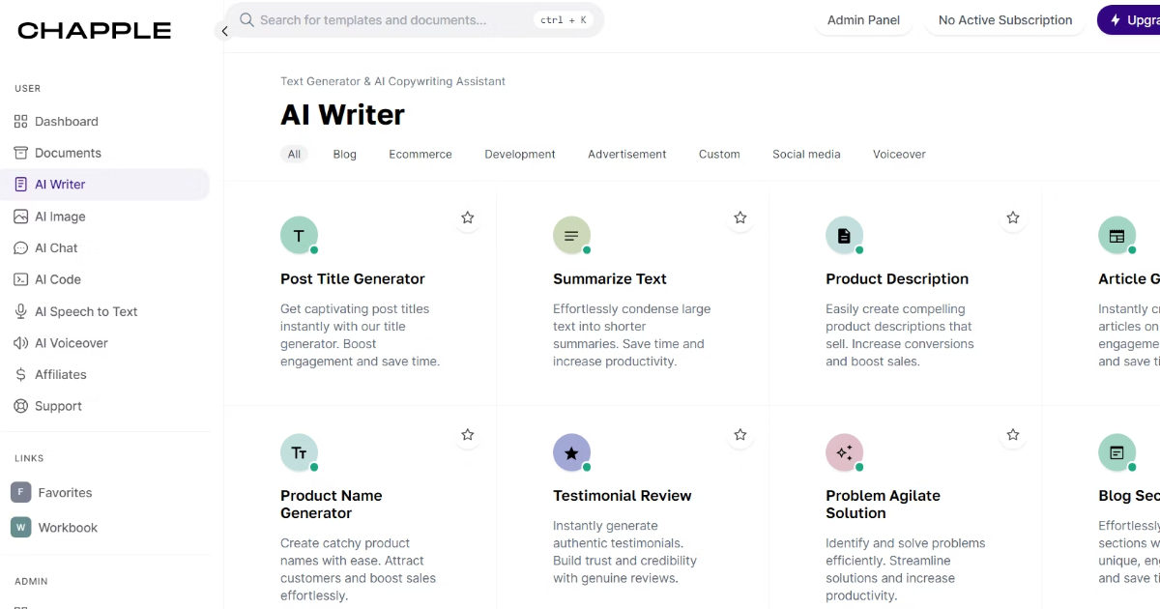Open the Workbook link in sidebar

coord(68,528)
